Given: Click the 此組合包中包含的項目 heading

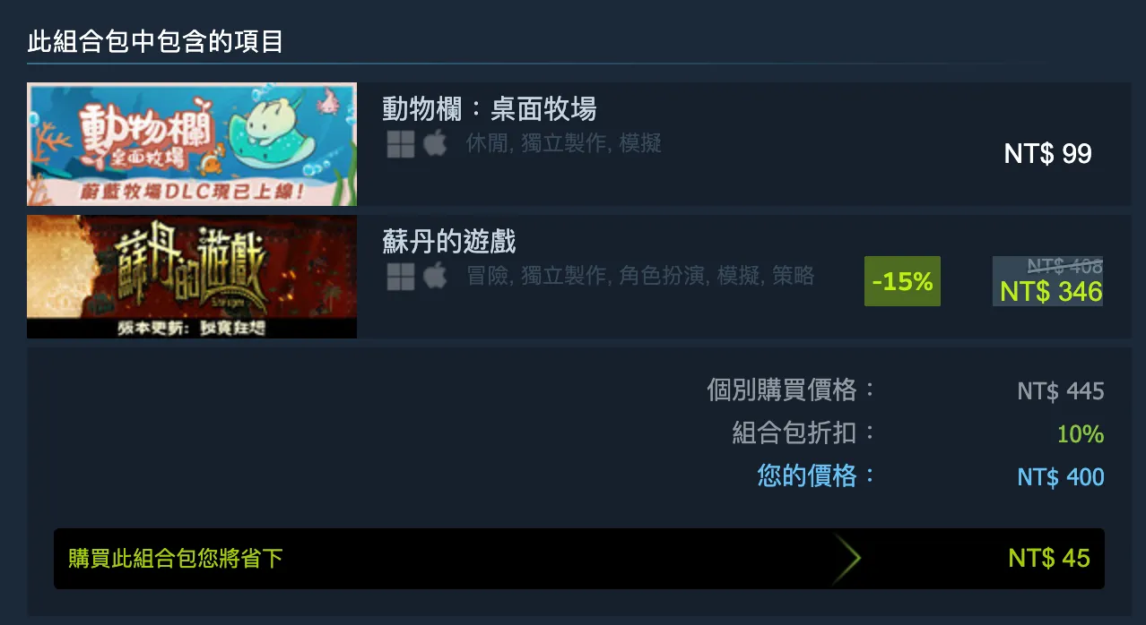Looking at the screenshot, I should 156,42.
